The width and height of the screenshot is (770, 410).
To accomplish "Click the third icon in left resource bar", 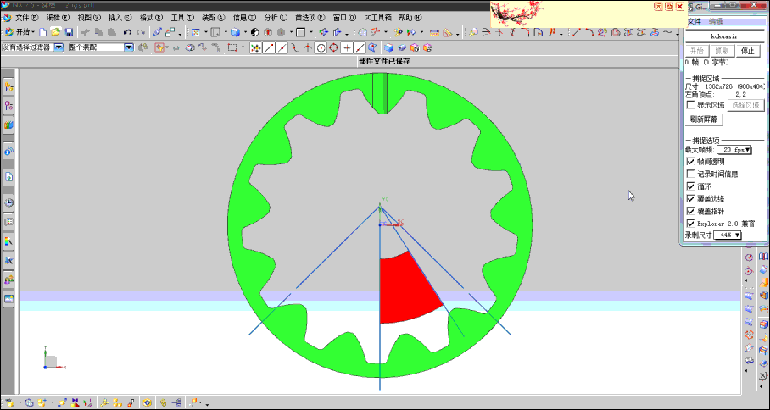I will click(8, 125).
